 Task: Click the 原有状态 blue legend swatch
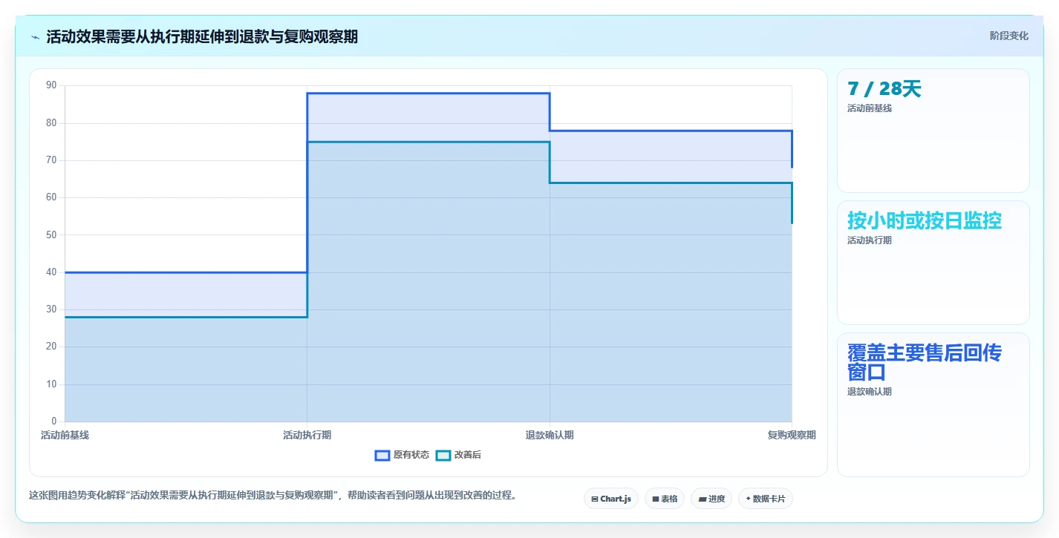382,455
